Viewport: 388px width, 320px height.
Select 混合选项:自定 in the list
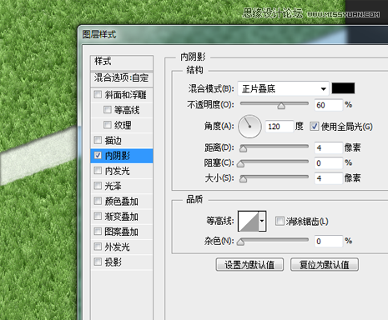(x=122, y=78)
